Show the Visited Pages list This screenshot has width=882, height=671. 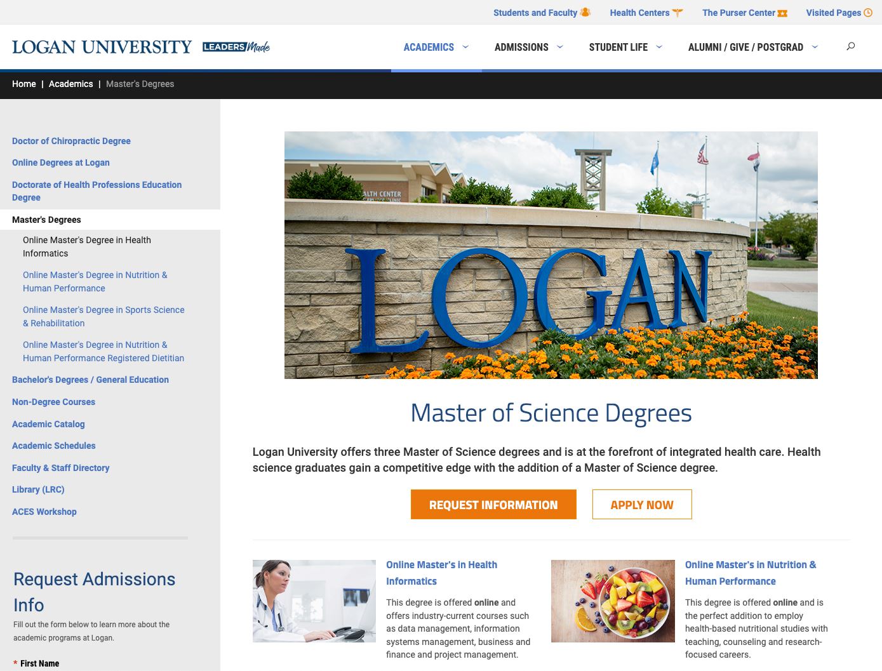pyautogui.click(x=833, y=13)
